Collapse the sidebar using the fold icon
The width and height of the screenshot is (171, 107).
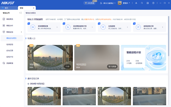(x=20, y=13)
